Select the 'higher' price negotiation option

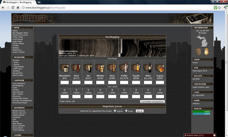tap(115, 111)
